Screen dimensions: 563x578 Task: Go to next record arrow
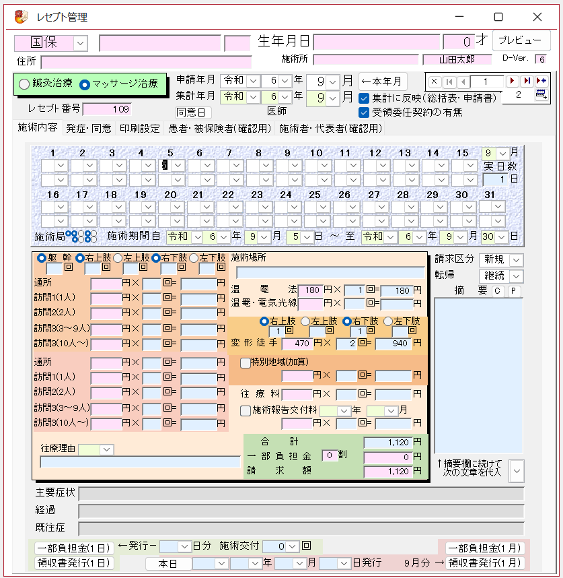coord(513,82)
